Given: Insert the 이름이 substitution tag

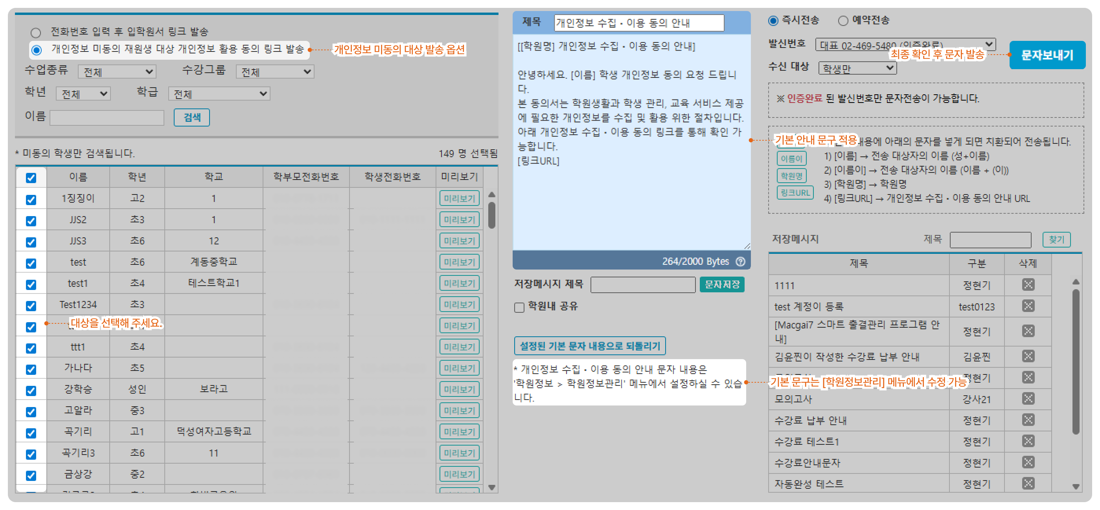Looking at the screenshot, I should click(791, 159).
